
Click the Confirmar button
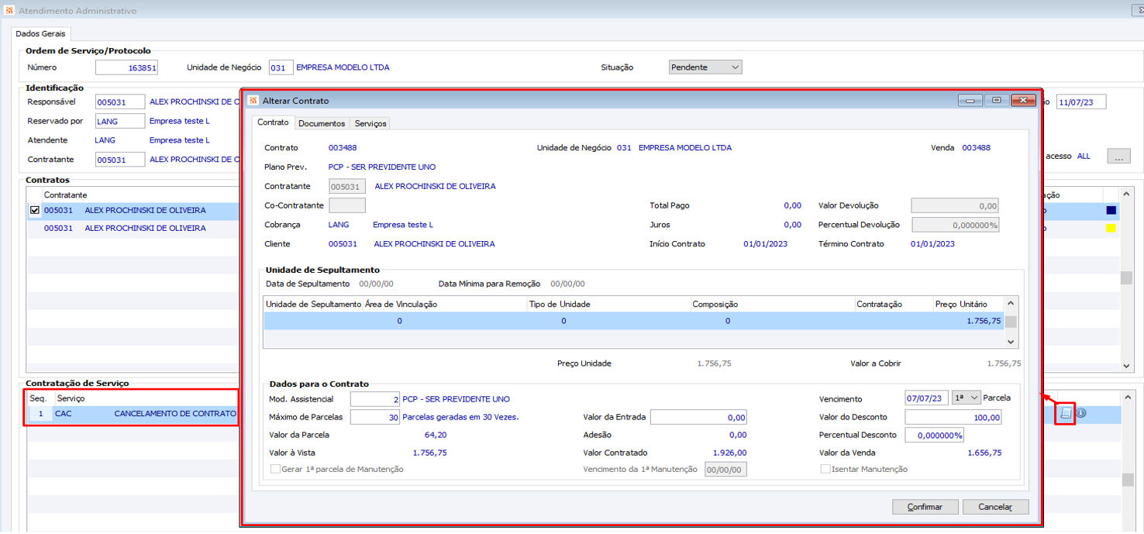click(x=925, y=507)
